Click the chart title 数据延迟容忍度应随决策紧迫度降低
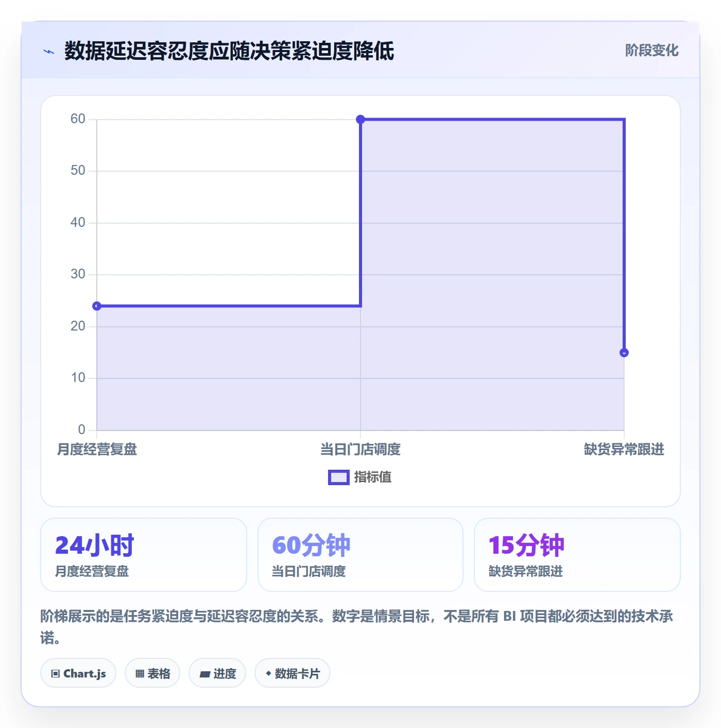 point(229,51)
